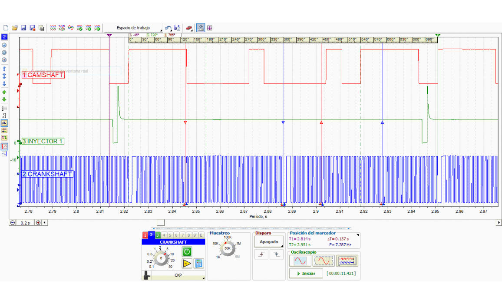Screen dimensions: 502x304
Task: Click the undo arrow icon
Action: coord(168,28)
